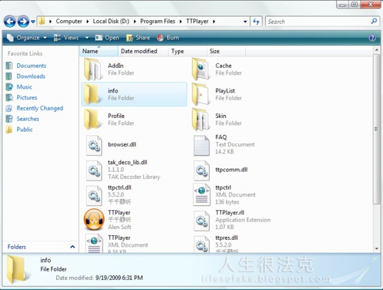Click the 'Alen Soft' company text

click(119, 227)
